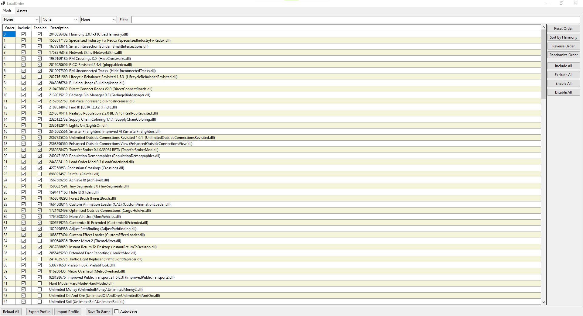Screen dimensions: 583x316
Task: Open the None dropdown beside the Filter label
Action: coord(98,19)
